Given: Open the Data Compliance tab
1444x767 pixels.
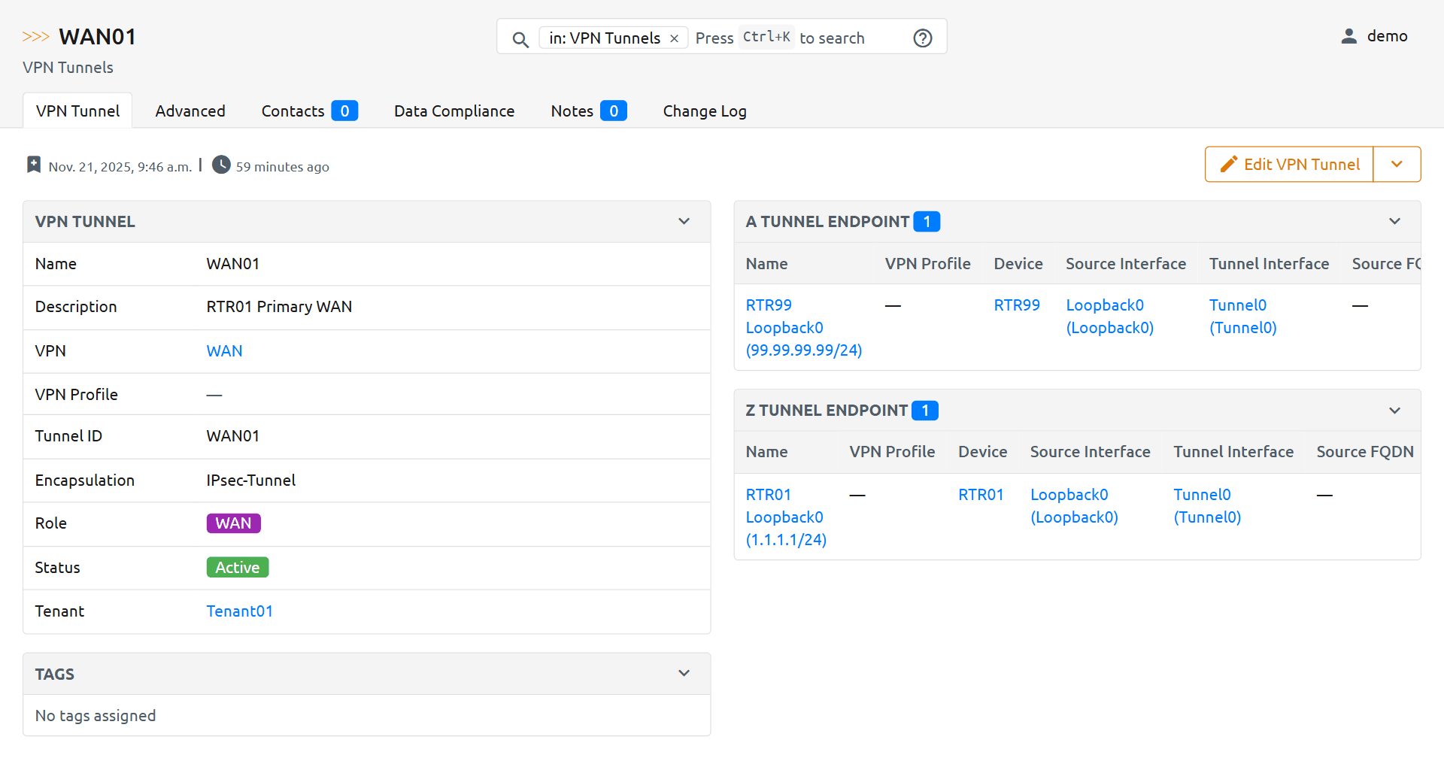Looking at the screenshot, I should 454,111.
